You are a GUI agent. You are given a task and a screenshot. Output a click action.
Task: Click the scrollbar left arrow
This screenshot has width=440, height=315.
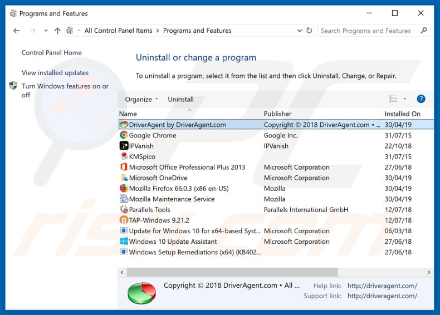pos(122,272)
